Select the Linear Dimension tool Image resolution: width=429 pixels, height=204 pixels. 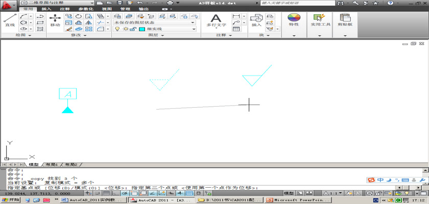(x=236, y=16)
